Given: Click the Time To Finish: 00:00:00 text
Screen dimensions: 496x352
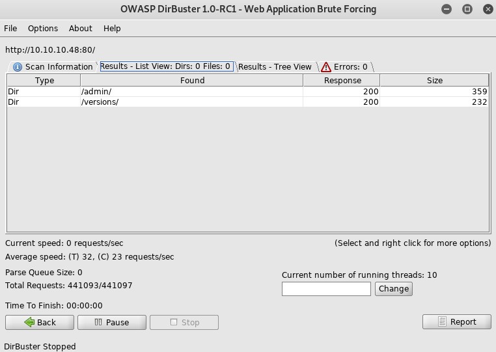Looking at the screenshot, I should (54, 306).
